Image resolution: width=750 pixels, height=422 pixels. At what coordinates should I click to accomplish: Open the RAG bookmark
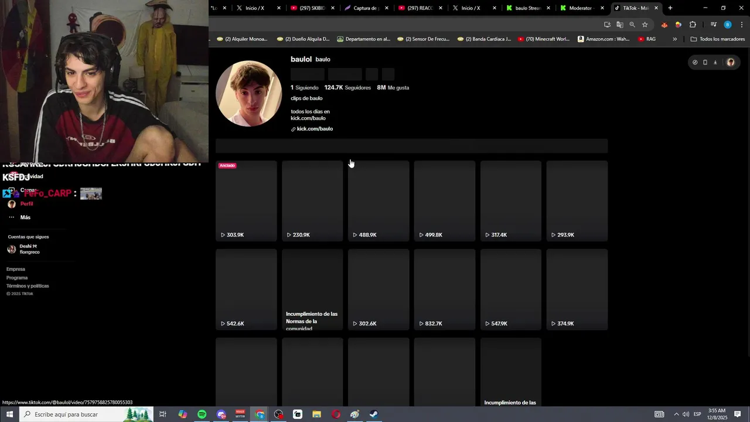(647, 39)
